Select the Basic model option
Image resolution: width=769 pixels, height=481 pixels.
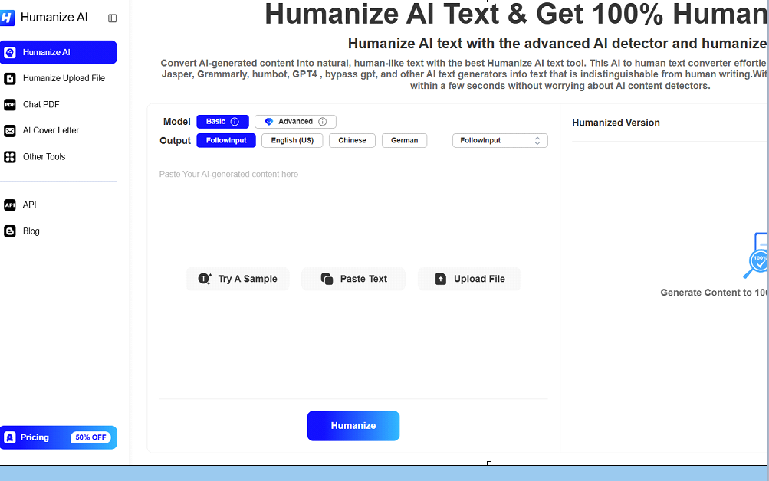tap(215, 122)
